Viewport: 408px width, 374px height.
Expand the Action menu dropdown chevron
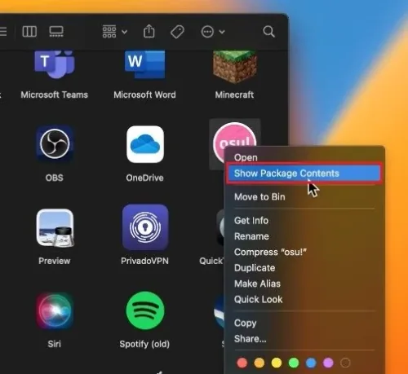[x=222, y=32]
